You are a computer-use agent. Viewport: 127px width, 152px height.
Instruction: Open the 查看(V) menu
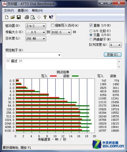coord(23,10)
